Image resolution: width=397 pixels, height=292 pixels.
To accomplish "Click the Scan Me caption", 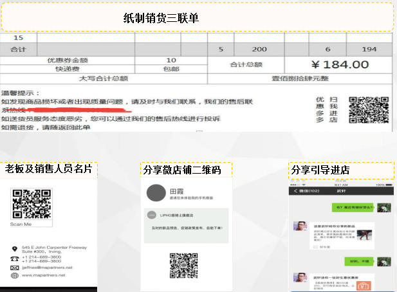I will point(21,224).
